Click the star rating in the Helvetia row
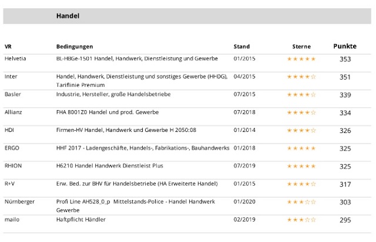The width and height of the screenshot is (376, 242). point(301,59)
